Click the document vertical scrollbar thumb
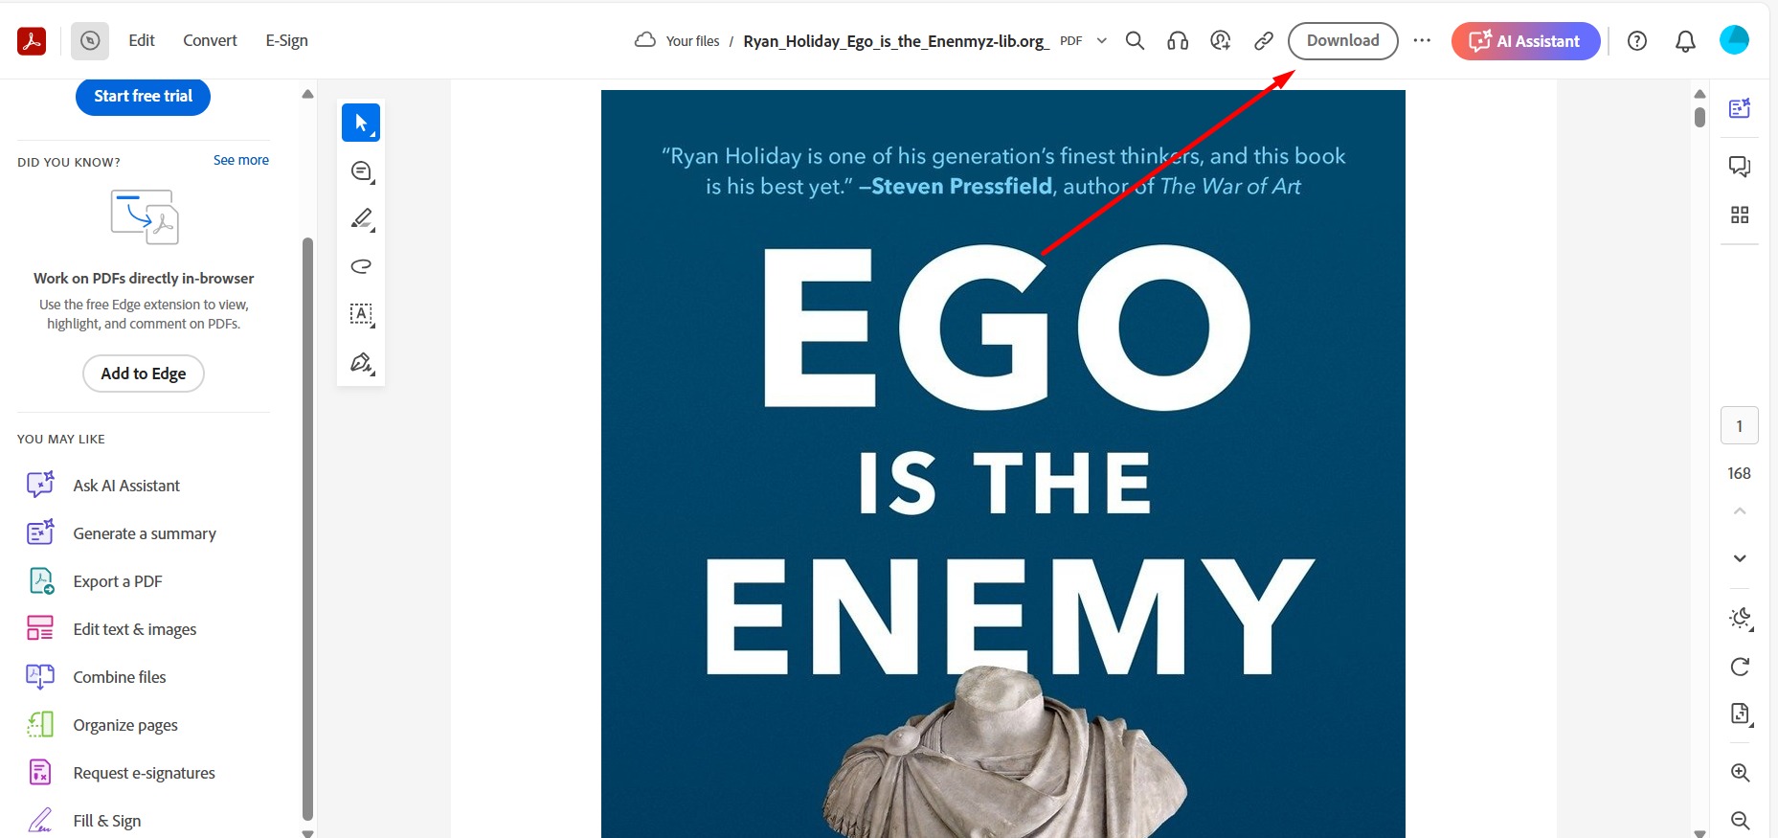Image resolution: width=1778 pixels, height=838 pixels. pos(1699,117)
